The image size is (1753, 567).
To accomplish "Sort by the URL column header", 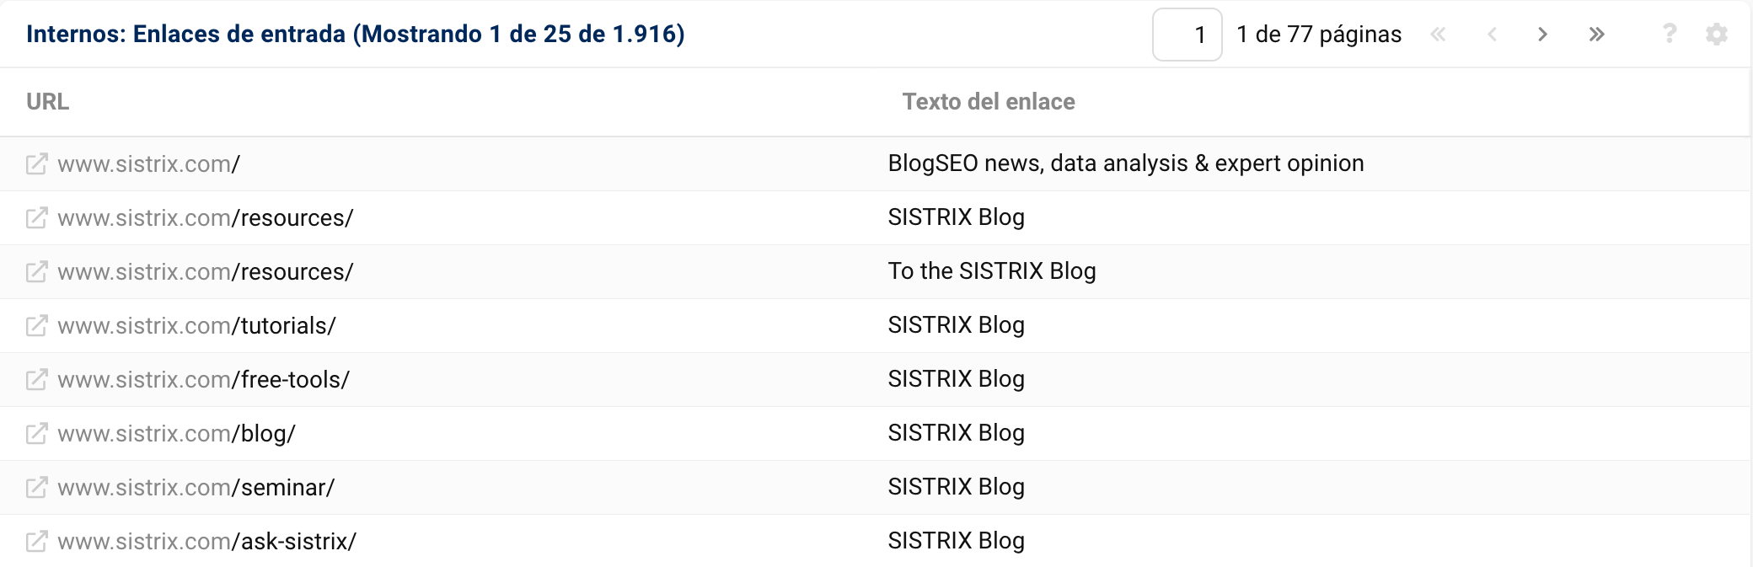I will (x=48, y=102).
